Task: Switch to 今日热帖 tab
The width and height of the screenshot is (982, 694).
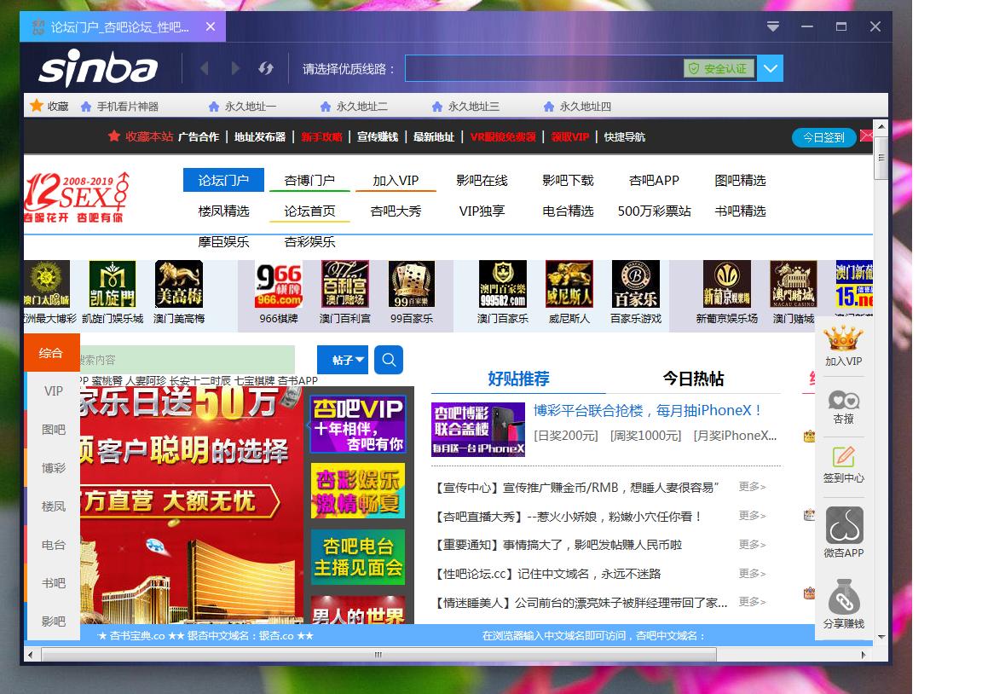Action: 693,379
